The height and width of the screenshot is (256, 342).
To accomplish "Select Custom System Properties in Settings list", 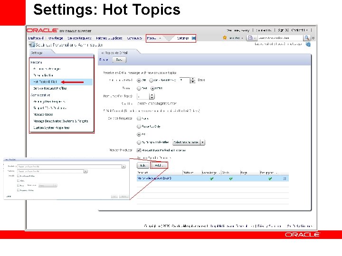I will point(51,128).
